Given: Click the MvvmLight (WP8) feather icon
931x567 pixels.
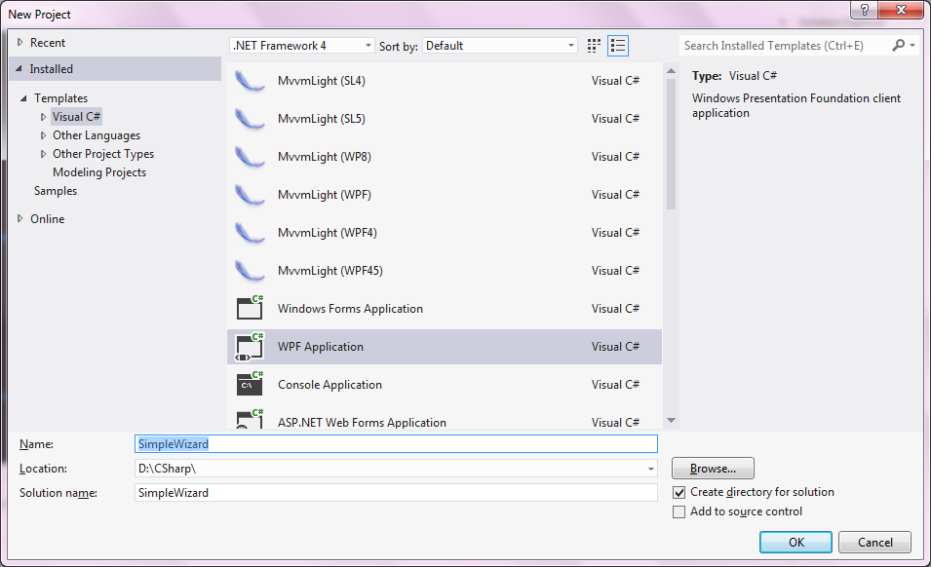Looking at the screenshot, I should (250, 157).
